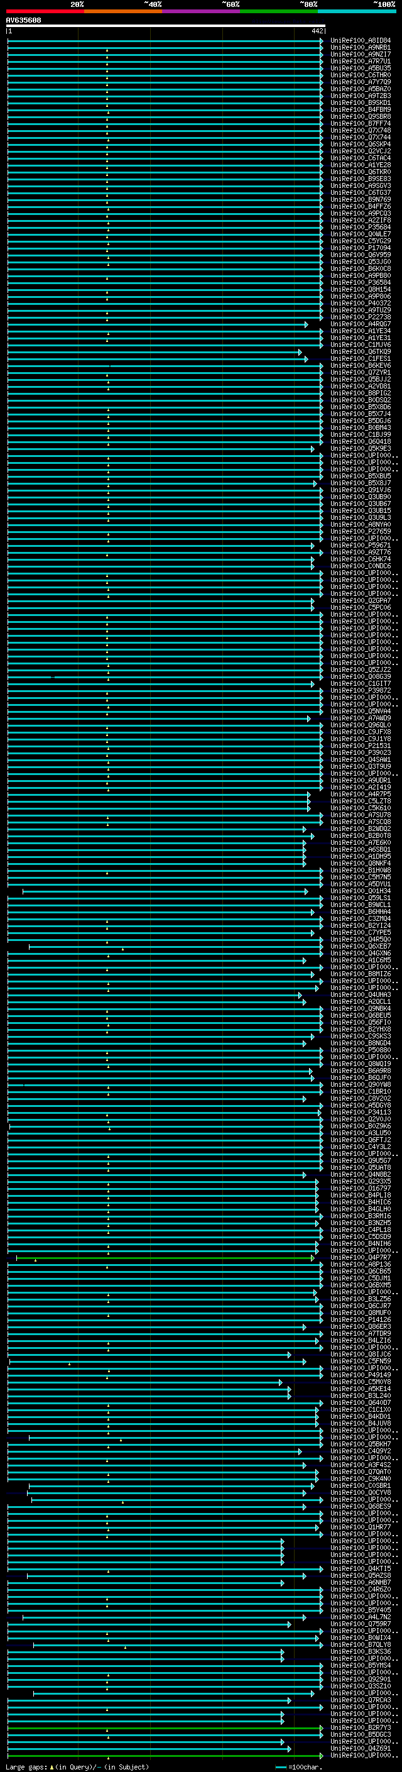The image size is (402, 1772).
Task: Select the UniRef100_B5XBU5 label
Action: (360, 476)
